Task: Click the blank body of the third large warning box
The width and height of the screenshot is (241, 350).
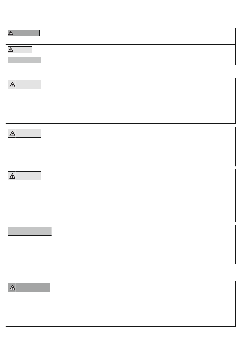Action: point(120,201)
